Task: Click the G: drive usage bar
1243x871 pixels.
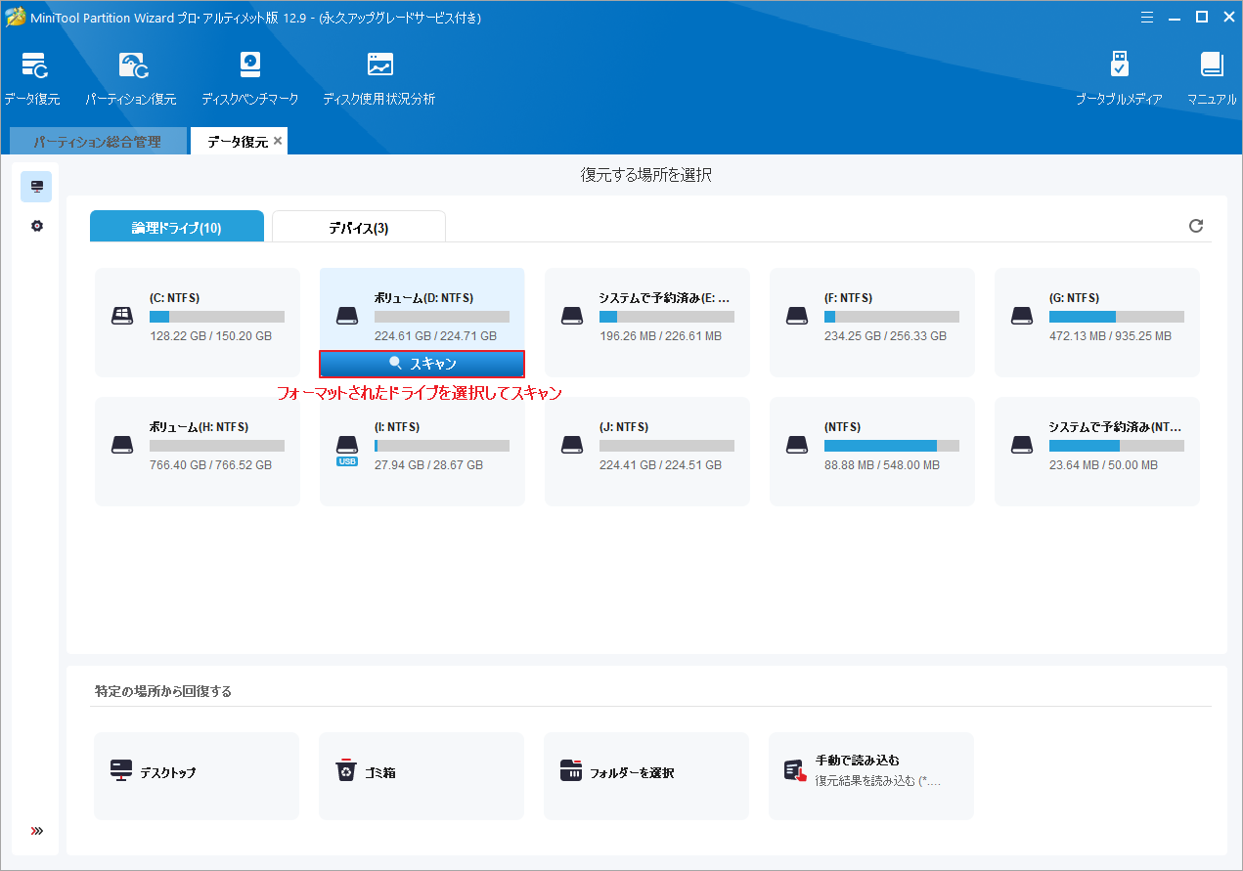Action: tap(1117, 317)
